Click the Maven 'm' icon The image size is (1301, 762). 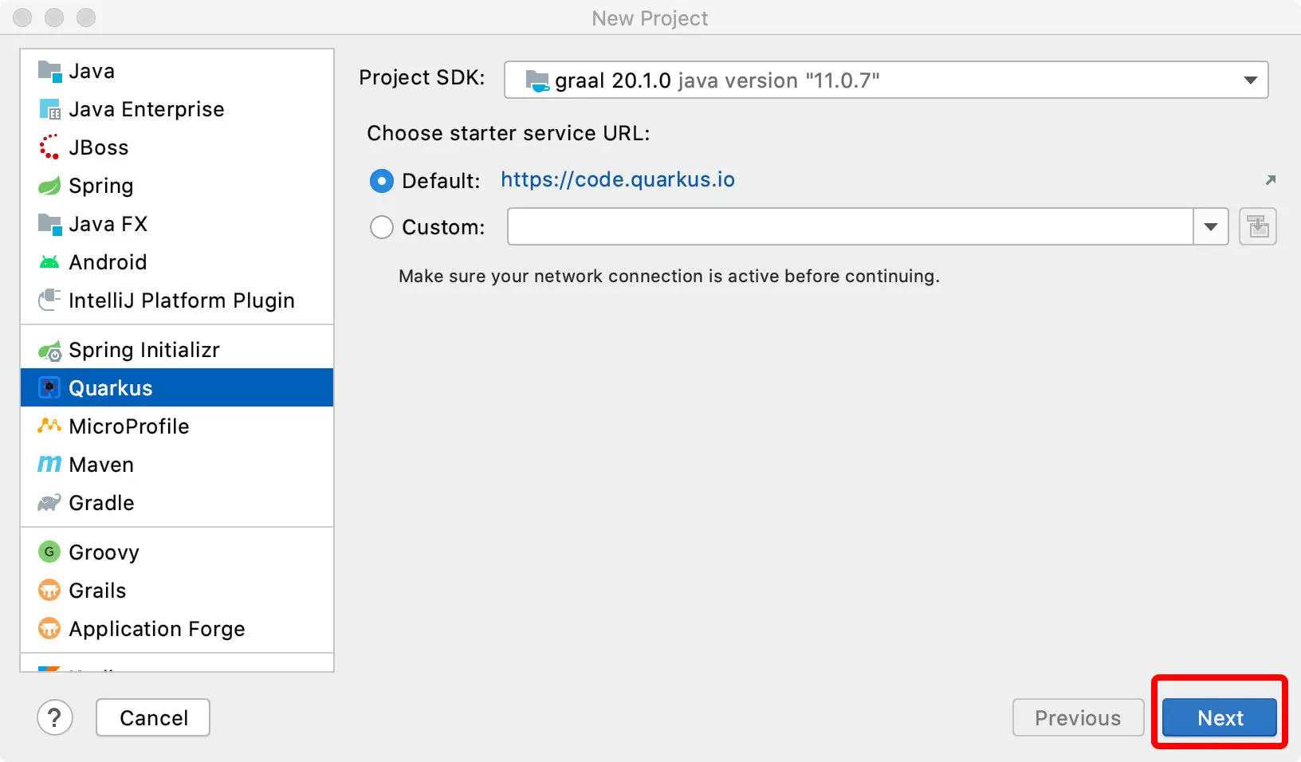[49, 465]
